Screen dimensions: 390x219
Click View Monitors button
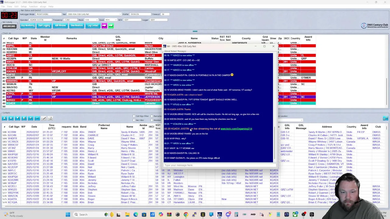coord(76,26)
